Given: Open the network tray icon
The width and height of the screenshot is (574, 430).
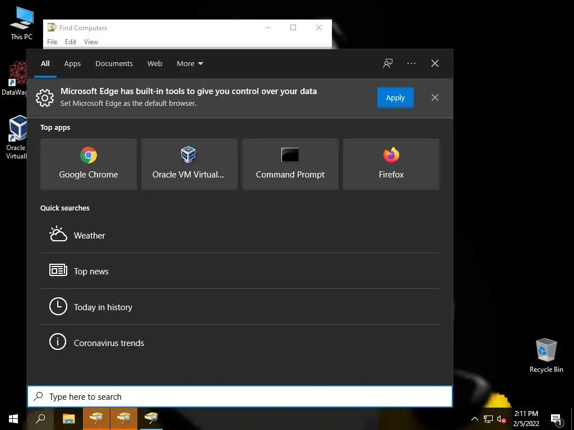Looking at the screenshot, I should (488, 419).
